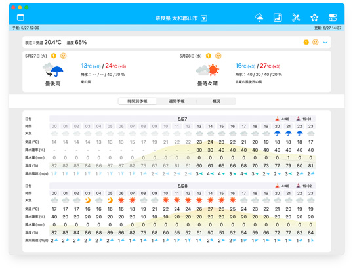The width and height of the screenshot is (353, 269).
Task: Click the face icon beside 5月28日(水)
Action: (x=218, y=56)
